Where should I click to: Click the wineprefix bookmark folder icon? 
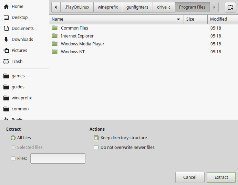click(x=6, y=98)
